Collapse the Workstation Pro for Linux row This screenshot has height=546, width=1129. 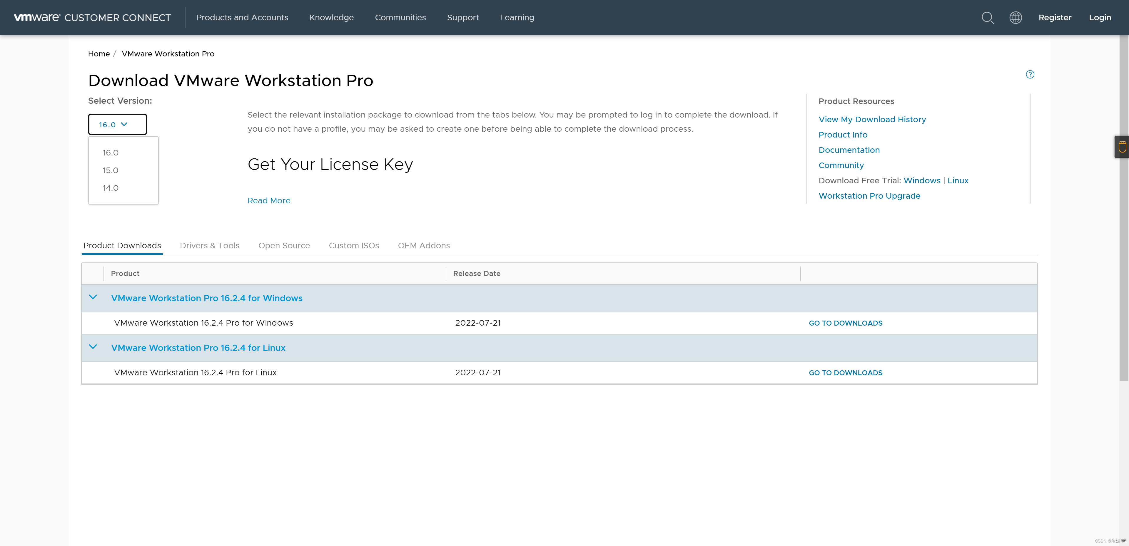pyautogui.click(x=93, y=347)
